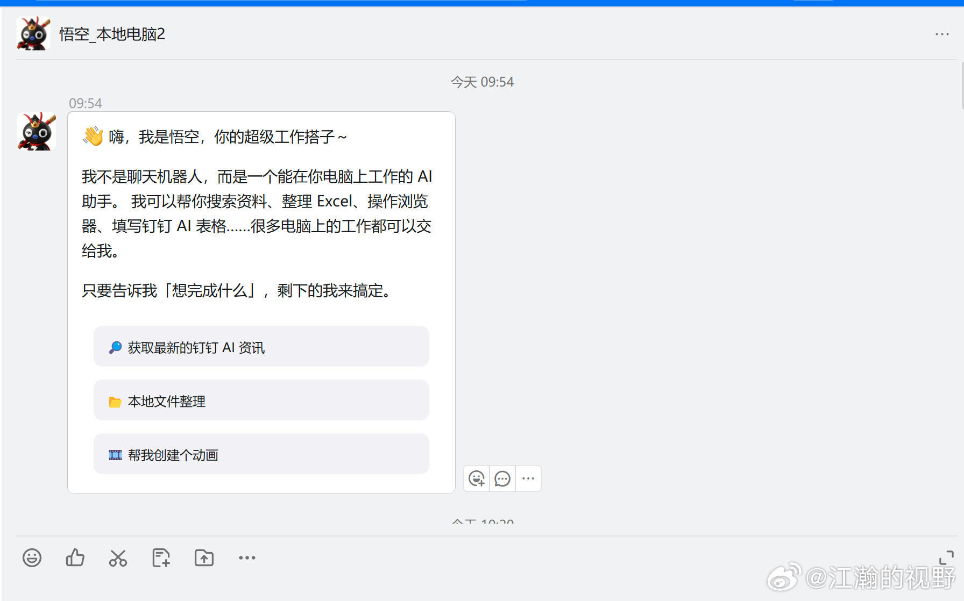Open more message actions via ellipsis

(528, 478)
